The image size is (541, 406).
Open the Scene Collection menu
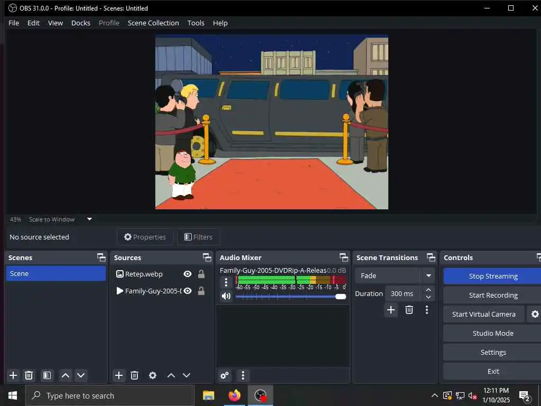point(153,23)
